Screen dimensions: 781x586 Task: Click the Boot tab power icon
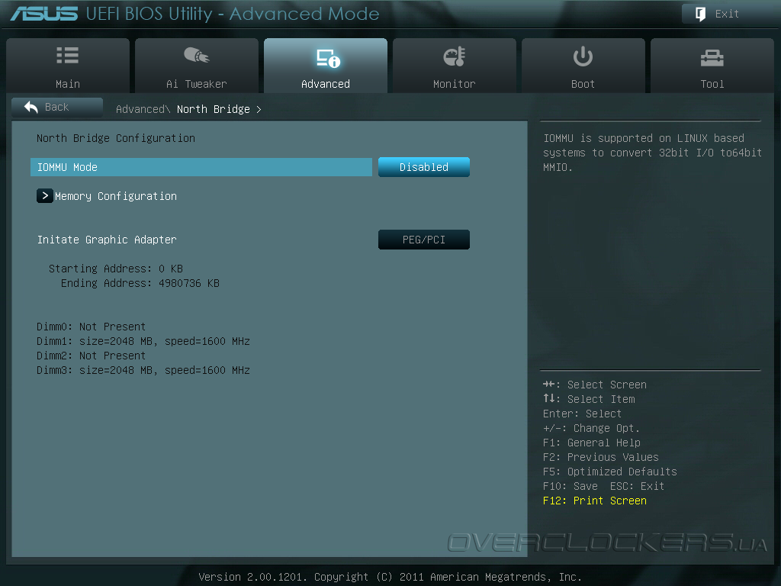583,56
